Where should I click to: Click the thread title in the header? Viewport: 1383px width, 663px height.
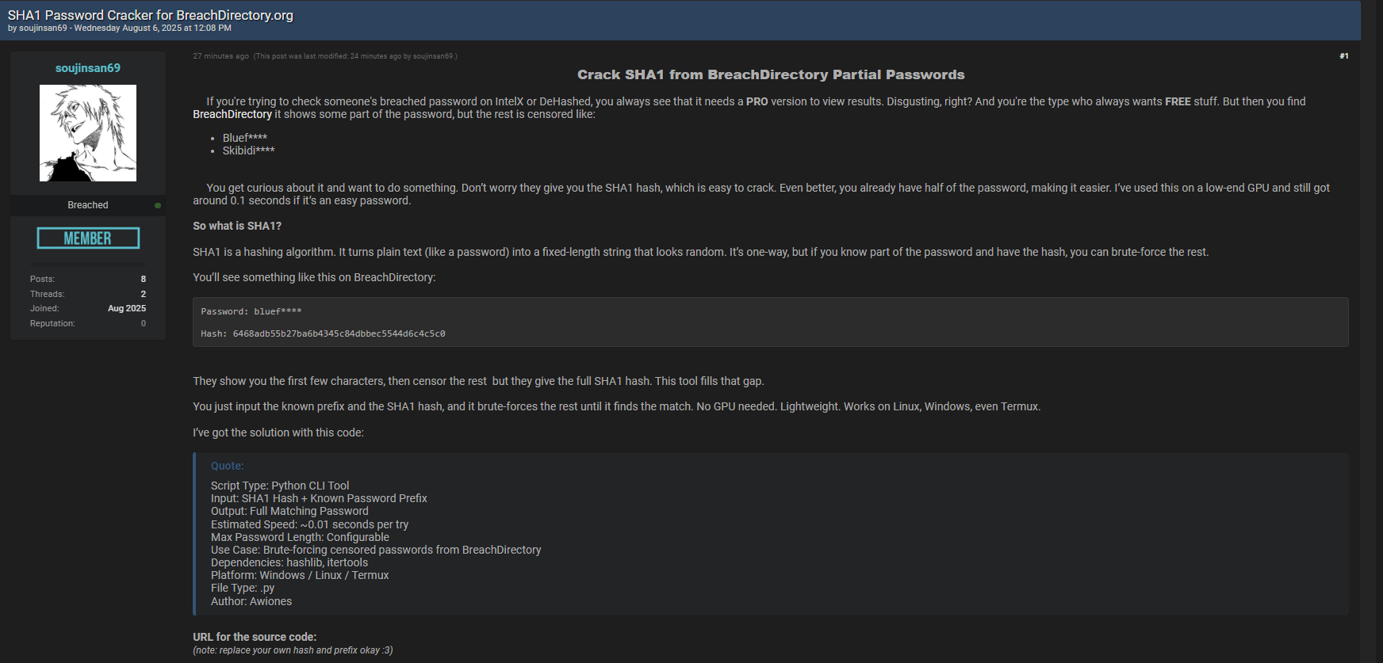point(151,15)
